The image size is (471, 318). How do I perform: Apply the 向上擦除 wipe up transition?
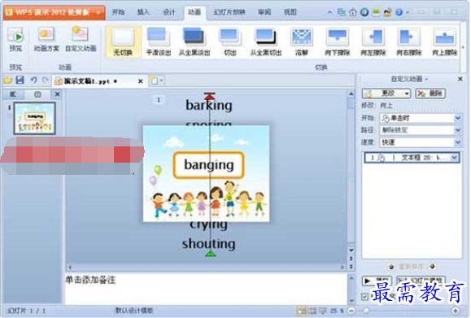click(445, 41)
